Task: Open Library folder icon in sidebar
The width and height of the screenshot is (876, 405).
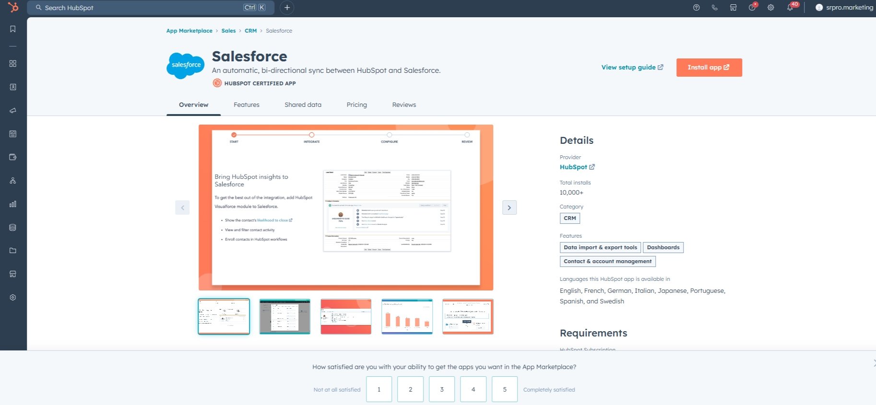Action: [13, 251]
